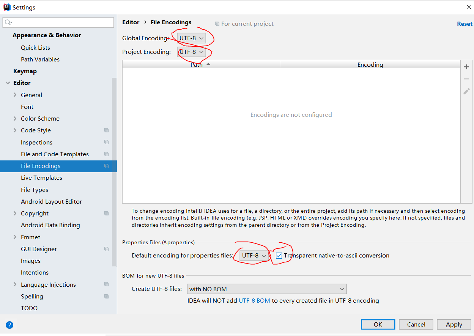Viewport: 474px width, 336px height.
Task: Expand the General tree node
Action: 15,95
